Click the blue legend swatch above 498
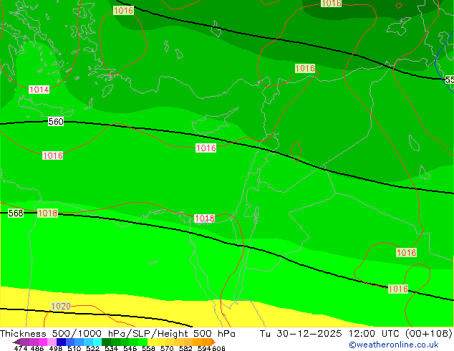This screenshot has width=454, height=351. (x=62, y=342)
